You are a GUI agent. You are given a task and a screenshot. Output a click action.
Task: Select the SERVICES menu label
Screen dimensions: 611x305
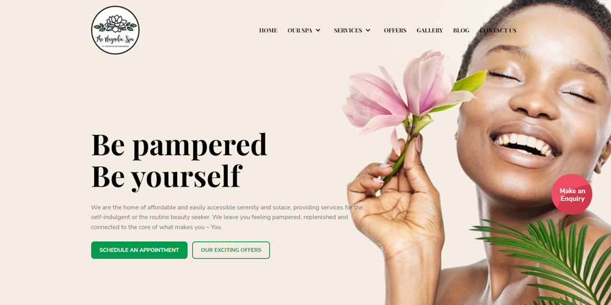click(x=348, y=30)
